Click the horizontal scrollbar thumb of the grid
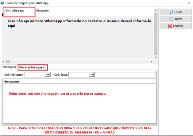The image size is (193, 136). click(x=8, y=62)
